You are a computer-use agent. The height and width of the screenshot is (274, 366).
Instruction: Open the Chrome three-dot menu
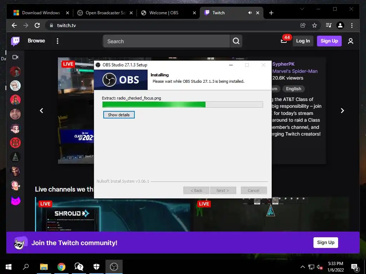[352, 25]
